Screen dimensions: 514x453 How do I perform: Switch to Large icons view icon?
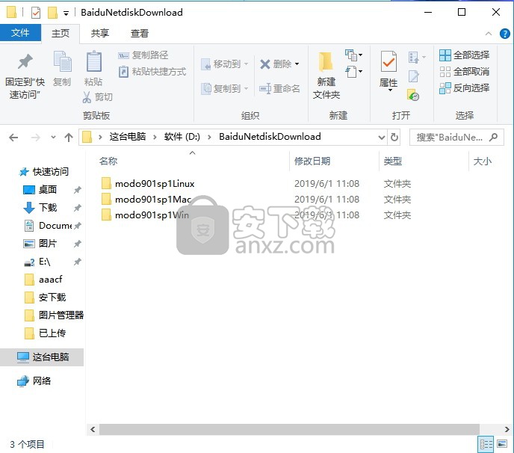click(x=502, y=445)
